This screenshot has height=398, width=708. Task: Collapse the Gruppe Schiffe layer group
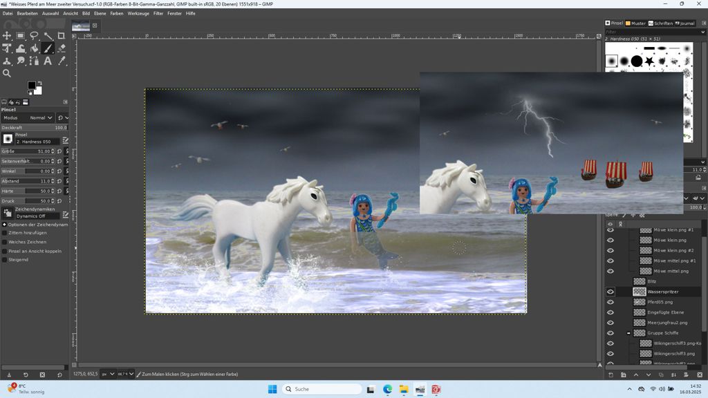(628, 333)
